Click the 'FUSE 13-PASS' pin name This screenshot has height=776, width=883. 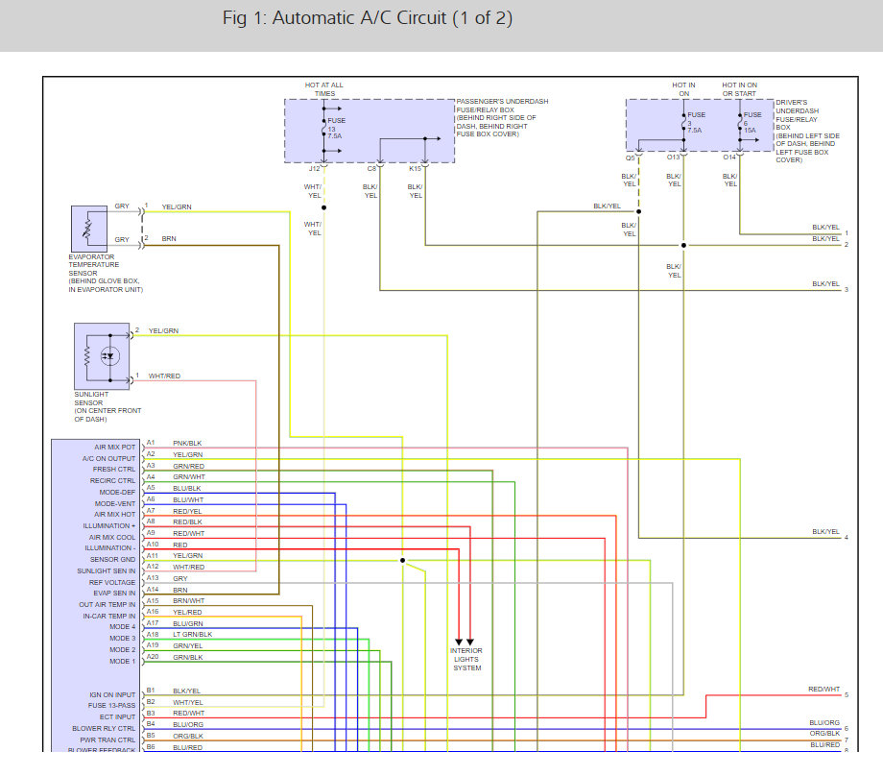[x=112, y=706]
